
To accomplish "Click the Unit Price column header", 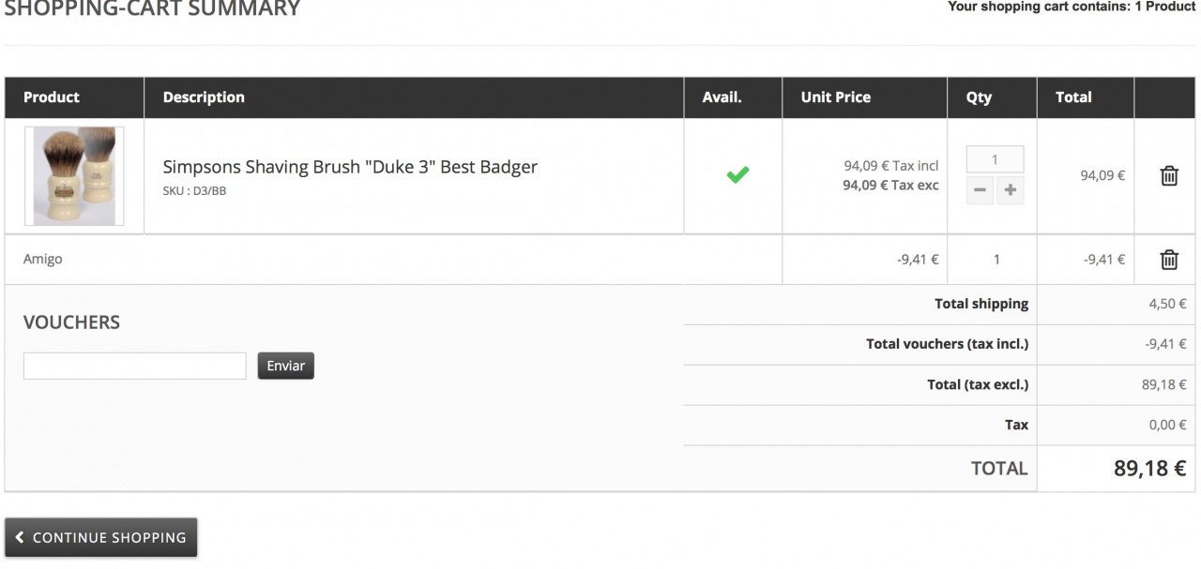I will (835, 97).
